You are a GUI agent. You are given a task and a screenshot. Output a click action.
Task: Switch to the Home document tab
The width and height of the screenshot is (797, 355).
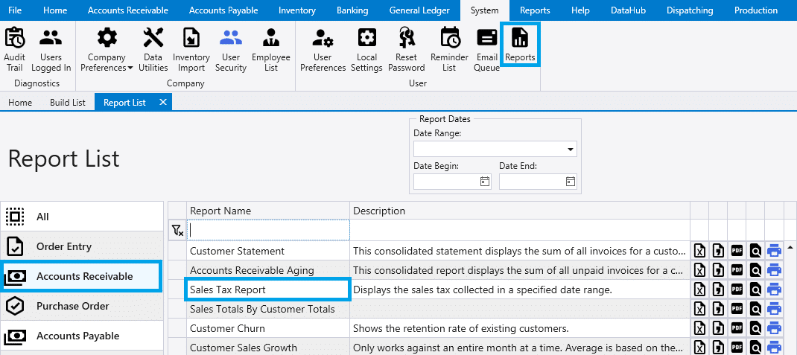(x=20, y=103)
